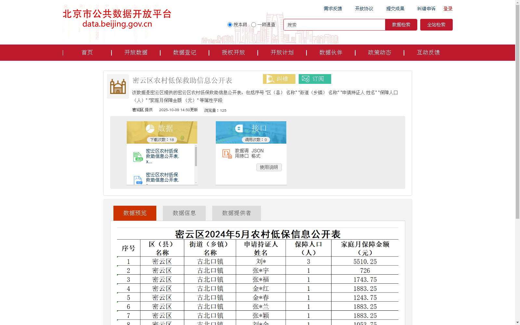Click table cell 1743.75
Screen dimensions: 520x325
365,280
